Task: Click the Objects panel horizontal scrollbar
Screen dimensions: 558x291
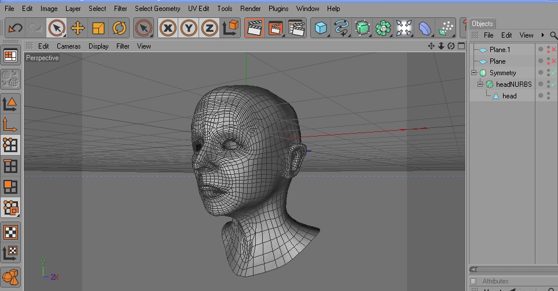Action: point(512,270)
